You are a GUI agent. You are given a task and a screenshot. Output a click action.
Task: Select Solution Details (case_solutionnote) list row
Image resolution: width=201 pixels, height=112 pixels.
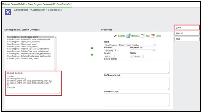tap(30, 56)
